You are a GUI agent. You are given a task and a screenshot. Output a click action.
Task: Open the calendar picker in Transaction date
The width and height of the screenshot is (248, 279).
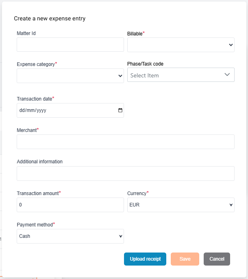point(120,110)
